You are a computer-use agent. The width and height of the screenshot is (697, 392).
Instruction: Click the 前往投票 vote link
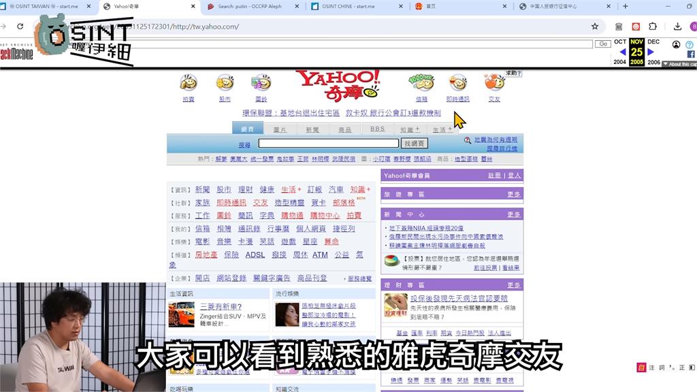pyautogui.click(x=485, y=267)
